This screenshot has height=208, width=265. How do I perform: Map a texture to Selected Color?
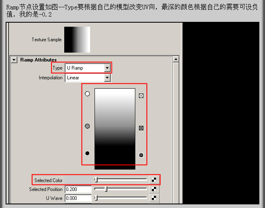[x=154, y=180]
